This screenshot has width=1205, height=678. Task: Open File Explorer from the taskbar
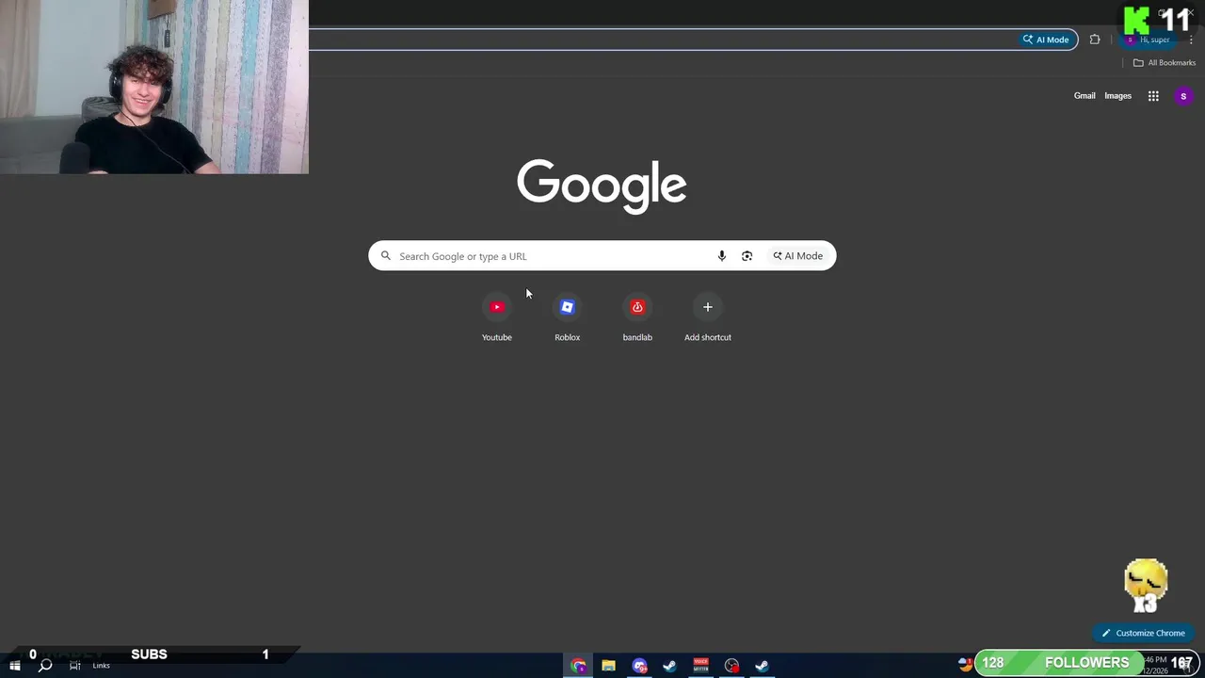click(609, 666)
